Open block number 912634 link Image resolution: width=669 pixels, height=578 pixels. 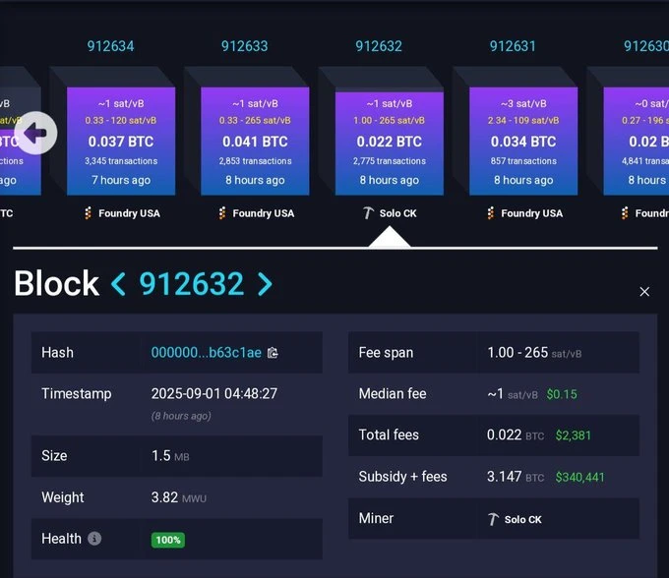tap(110, 46)
